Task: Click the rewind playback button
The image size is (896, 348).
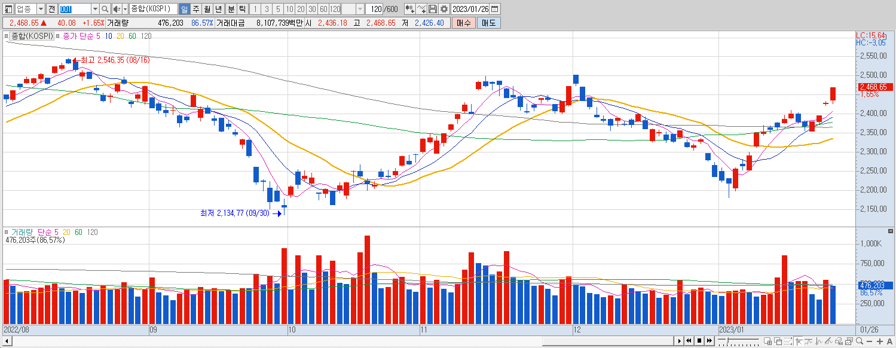Action: tap(689, 341)
